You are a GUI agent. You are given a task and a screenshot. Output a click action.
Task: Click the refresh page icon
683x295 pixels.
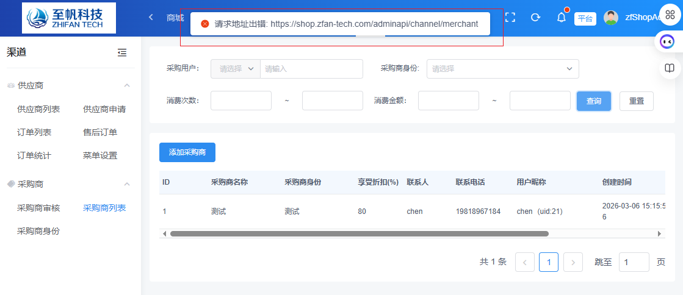tap(535, 18)
